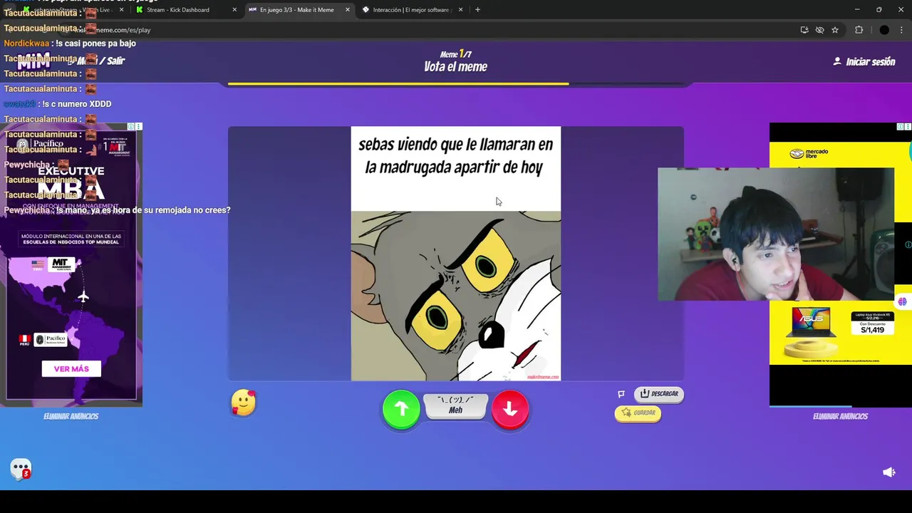Image resolution: width=912 pixels, height=513 pixels.
Task: Open the Make it Meme logo
Action: click(33, 61)
